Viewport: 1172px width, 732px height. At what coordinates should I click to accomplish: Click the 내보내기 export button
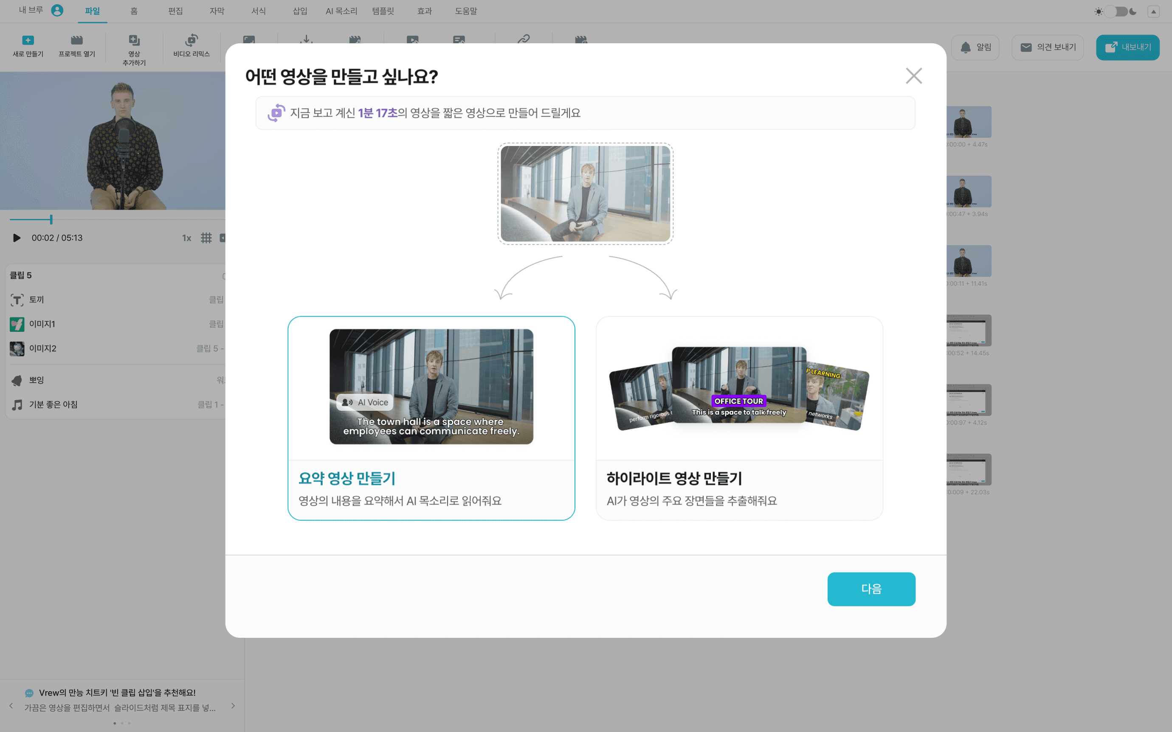(1127, 48)
